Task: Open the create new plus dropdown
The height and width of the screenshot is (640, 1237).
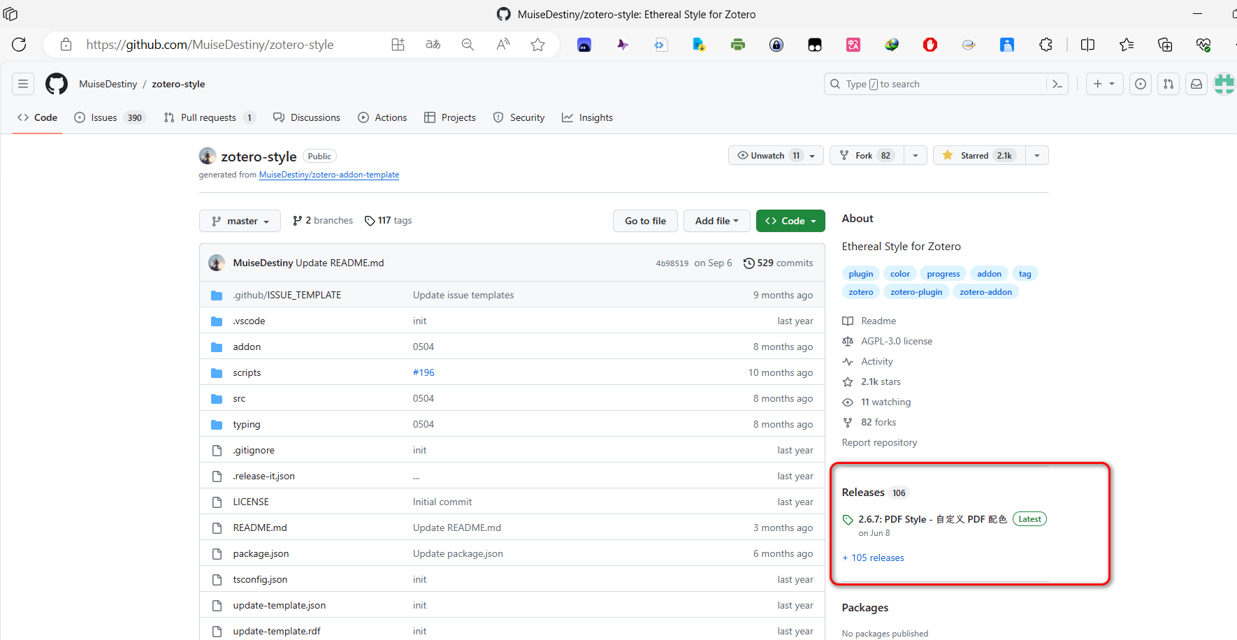Action: coord(1104,84)
